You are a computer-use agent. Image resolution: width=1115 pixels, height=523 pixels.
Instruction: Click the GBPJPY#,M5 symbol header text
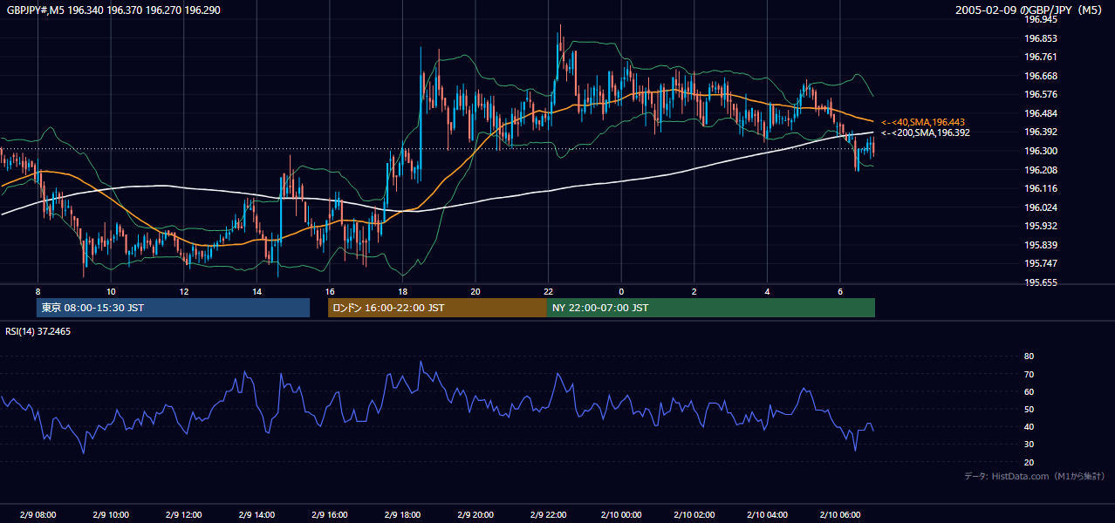pos(113,10)
